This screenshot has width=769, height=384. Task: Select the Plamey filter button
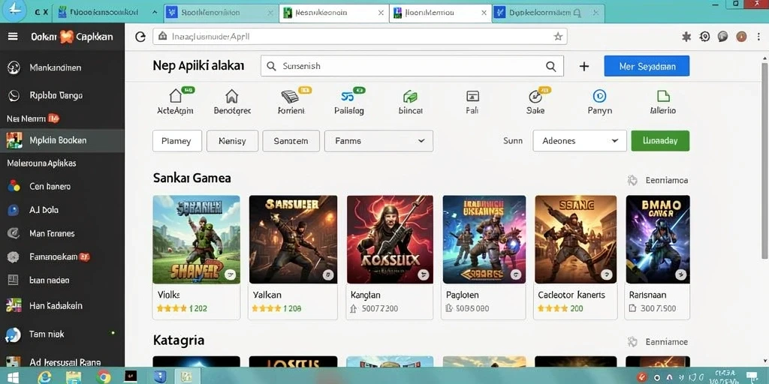tap(177, 141)
